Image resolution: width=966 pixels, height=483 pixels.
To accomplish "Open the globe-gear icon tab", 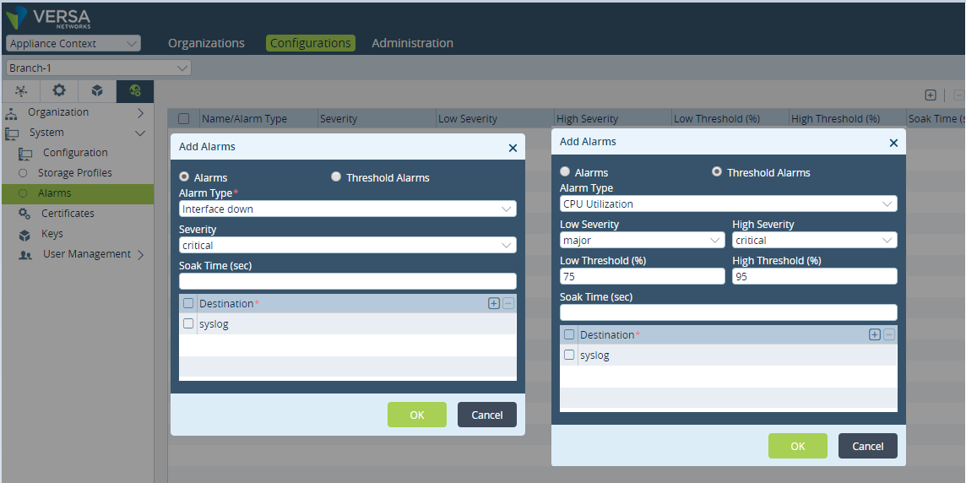I will click(135, 91).
